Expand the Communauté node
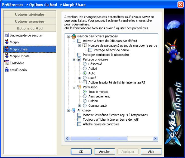This screenshot has width=185, height=158. [79, 106]
